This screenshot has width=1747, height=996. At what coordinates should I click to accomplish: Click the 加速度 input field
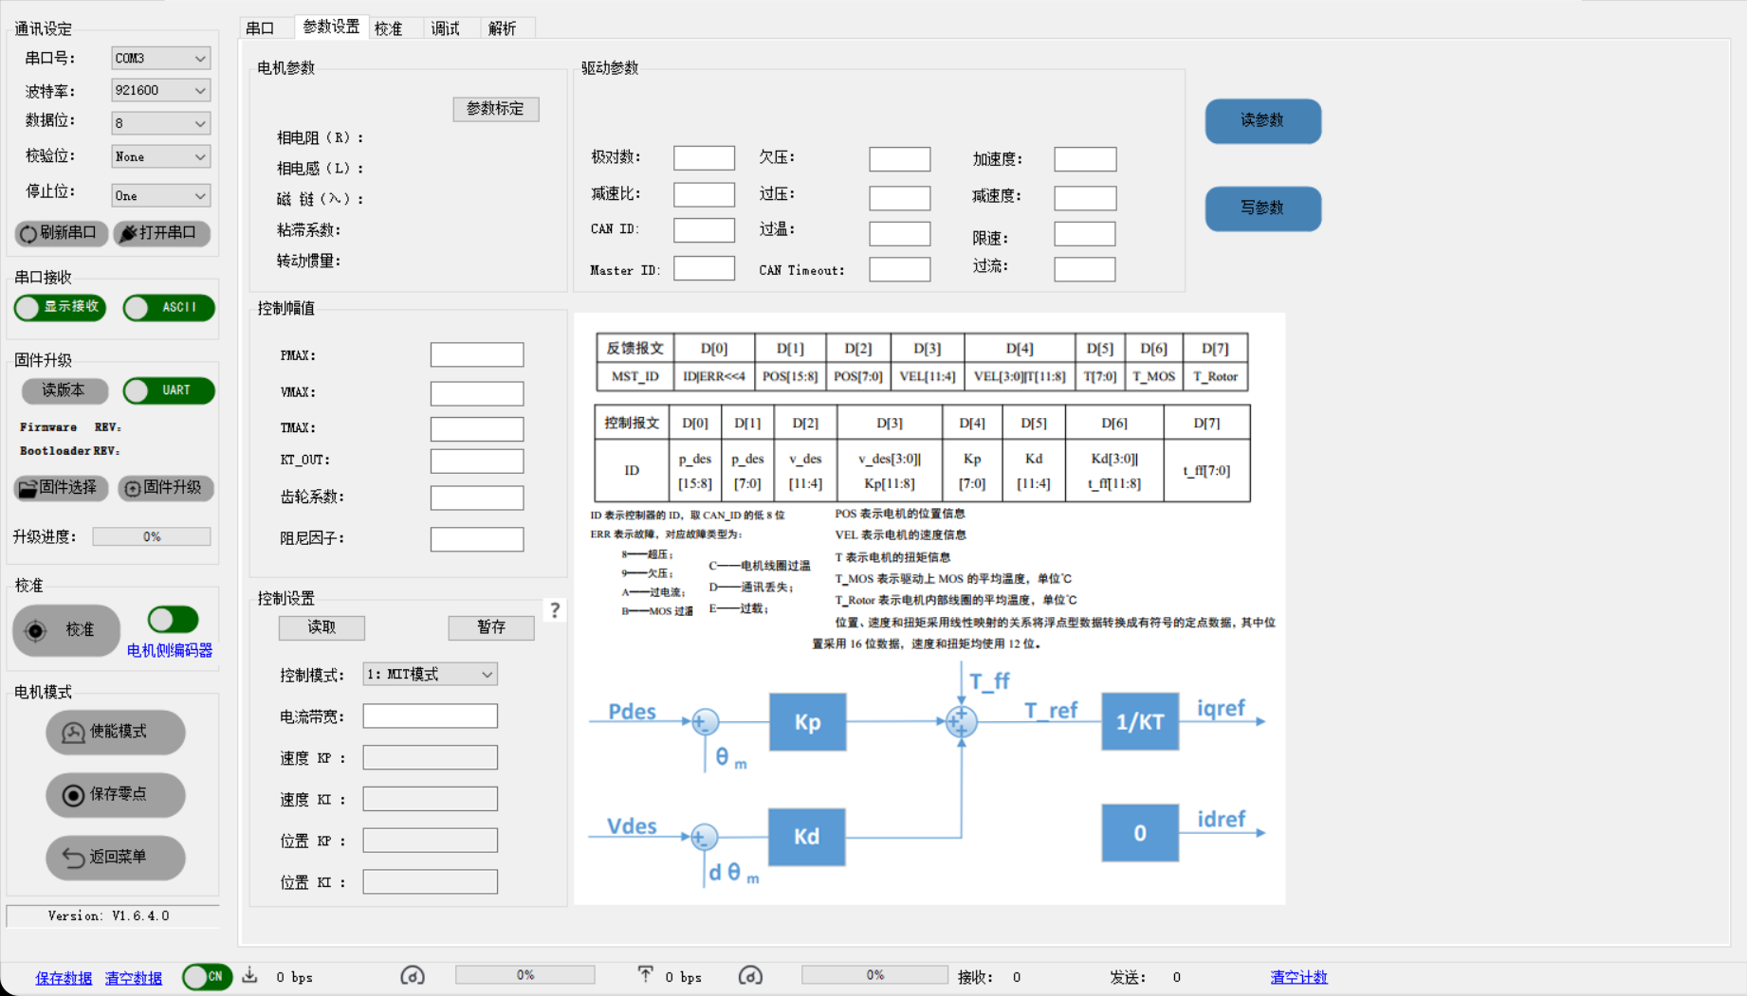1085,159
